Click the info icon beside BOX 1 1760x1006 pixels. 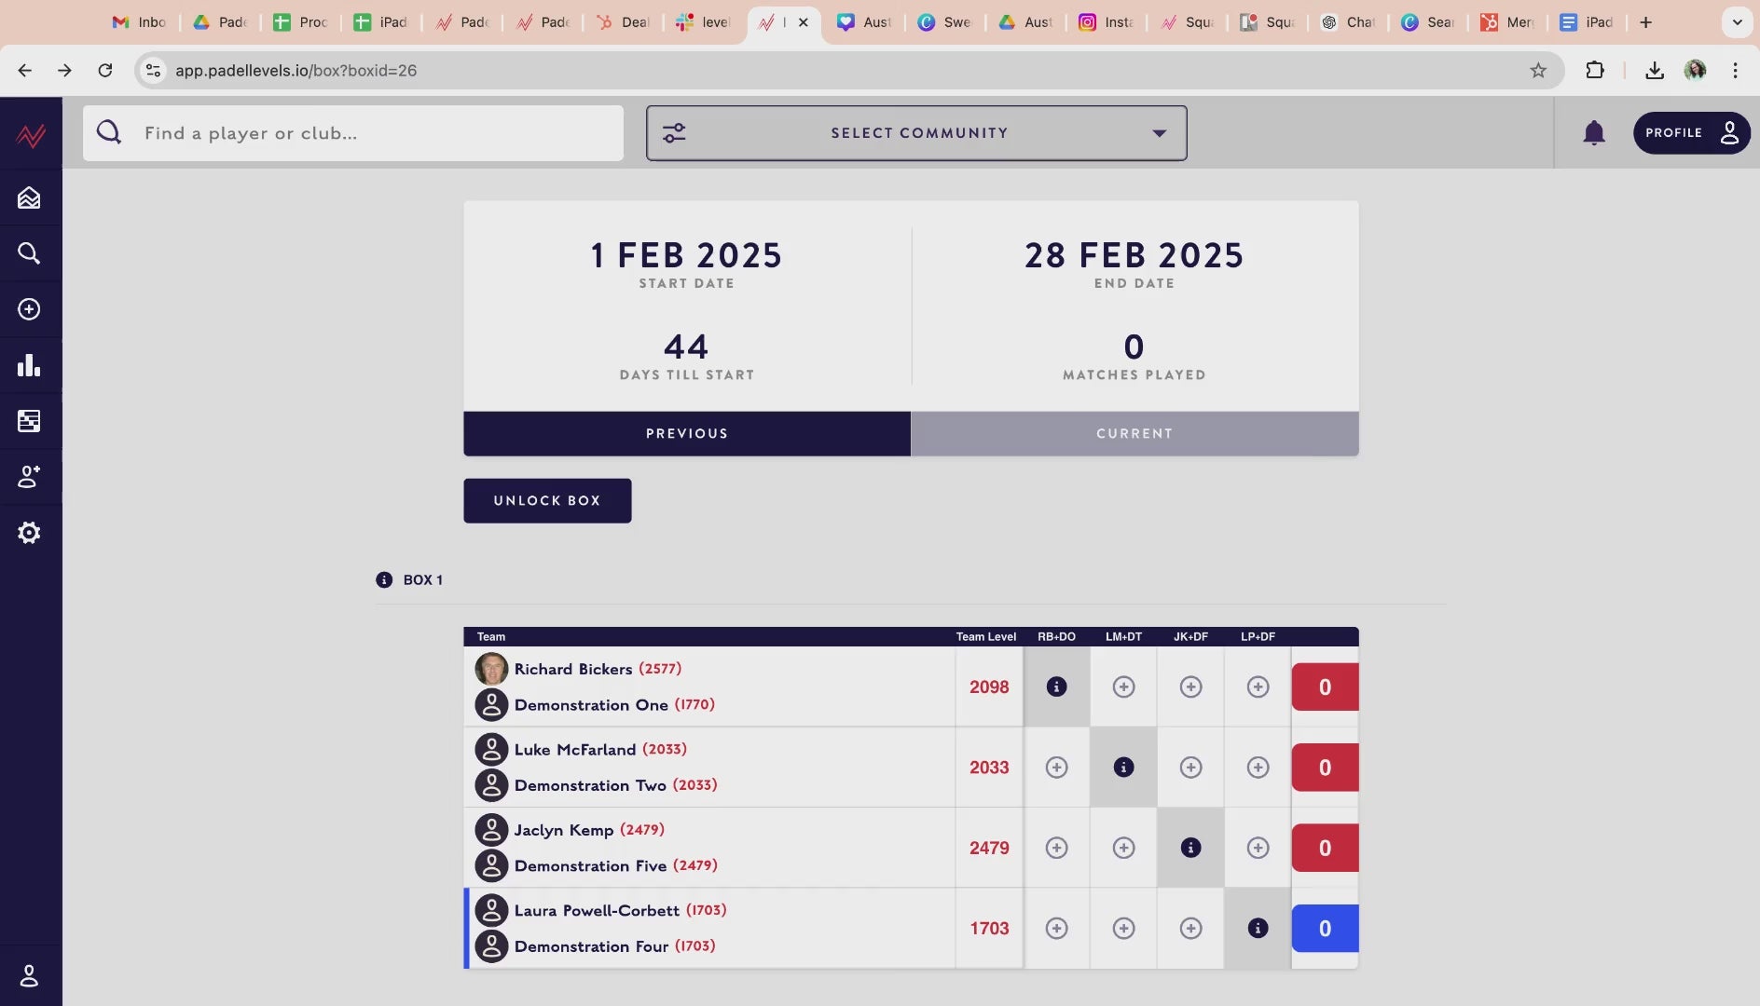(x=384, y=579)
